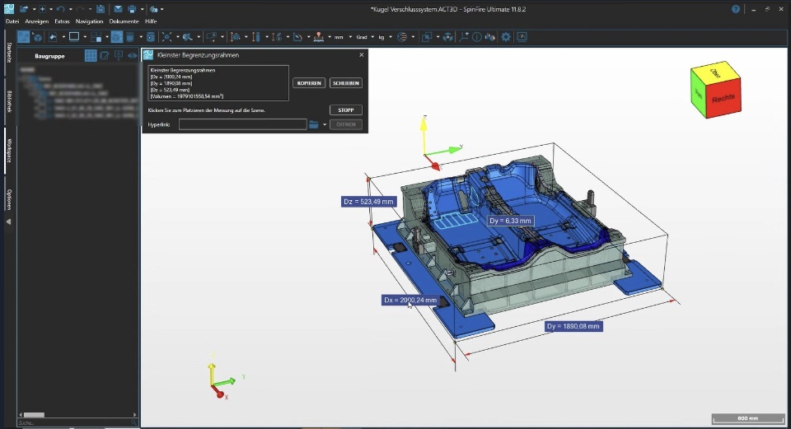Viewport: 791px width, 429px height.
Task: Click the monitor display icon at toolbar end
Action: point(522,37)
